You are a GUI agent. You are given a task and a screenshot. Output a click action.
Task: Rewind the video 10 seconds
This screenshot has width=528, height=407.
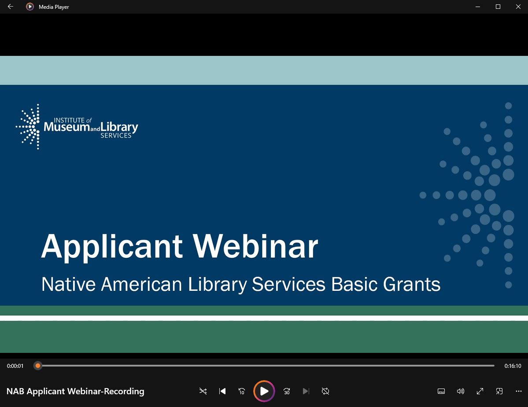coord(242,391)
